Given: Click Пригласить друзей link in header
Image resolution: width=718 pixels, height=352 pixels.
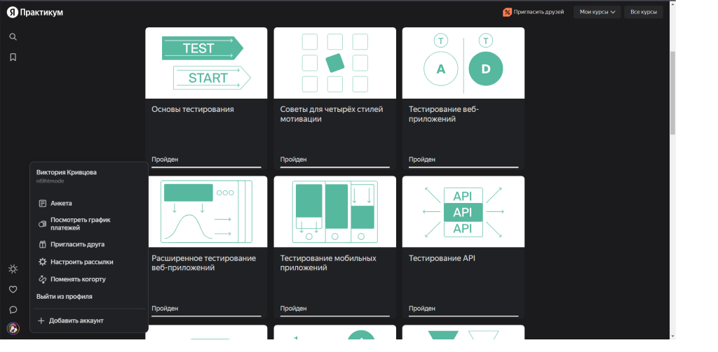Looking at the screenshot, I should point(538,13).
